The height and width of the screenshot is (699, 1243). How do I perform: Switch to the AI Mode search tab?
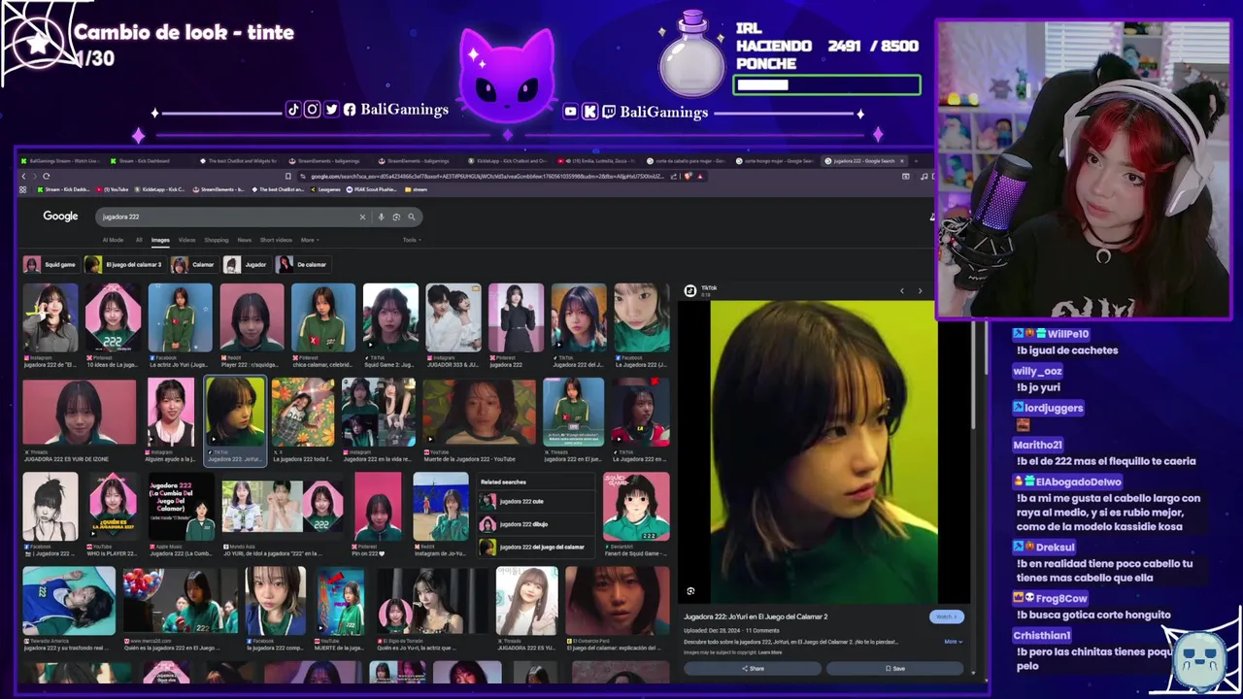click(x=113, y=240)
